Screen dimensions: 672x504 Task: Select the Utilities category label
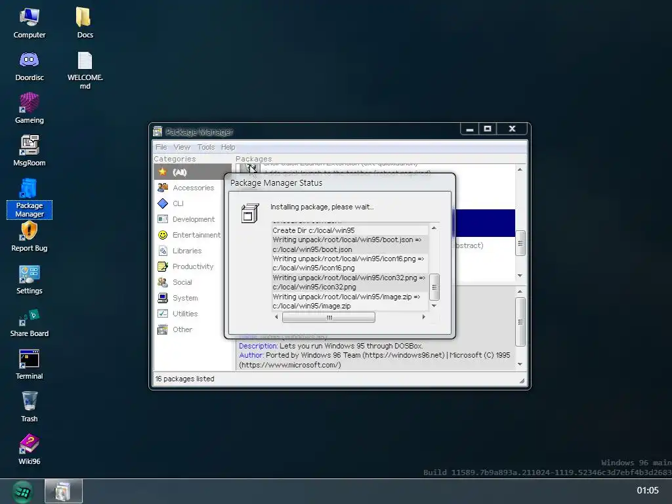pos(185,314)
